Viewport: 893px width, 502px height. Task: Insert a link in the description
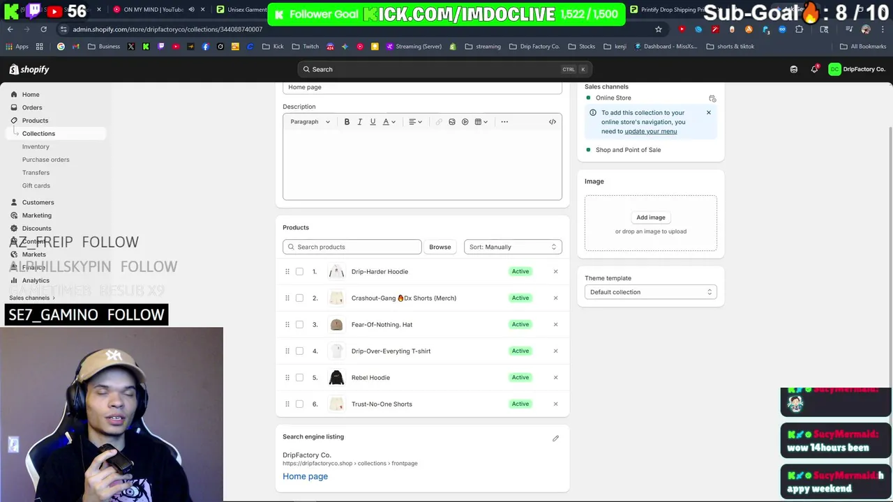(x=439, y=122)
